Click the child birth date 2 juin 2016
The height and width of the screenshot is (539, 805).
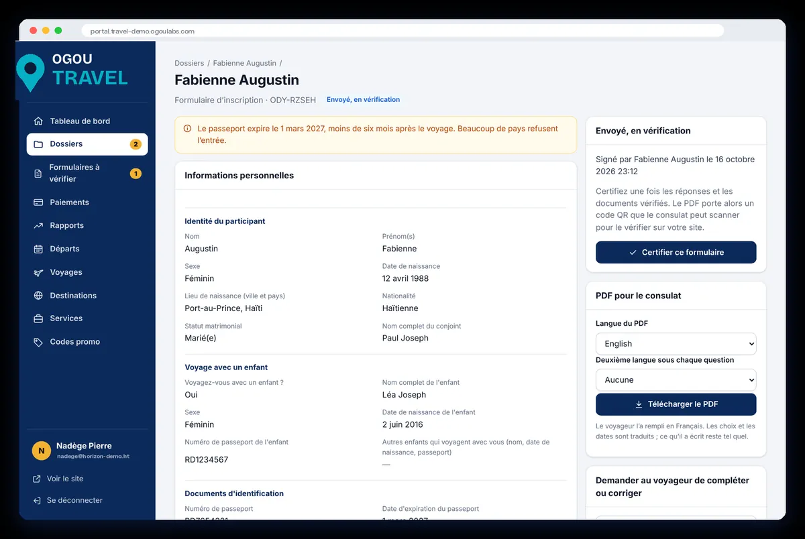pos(402,424)
